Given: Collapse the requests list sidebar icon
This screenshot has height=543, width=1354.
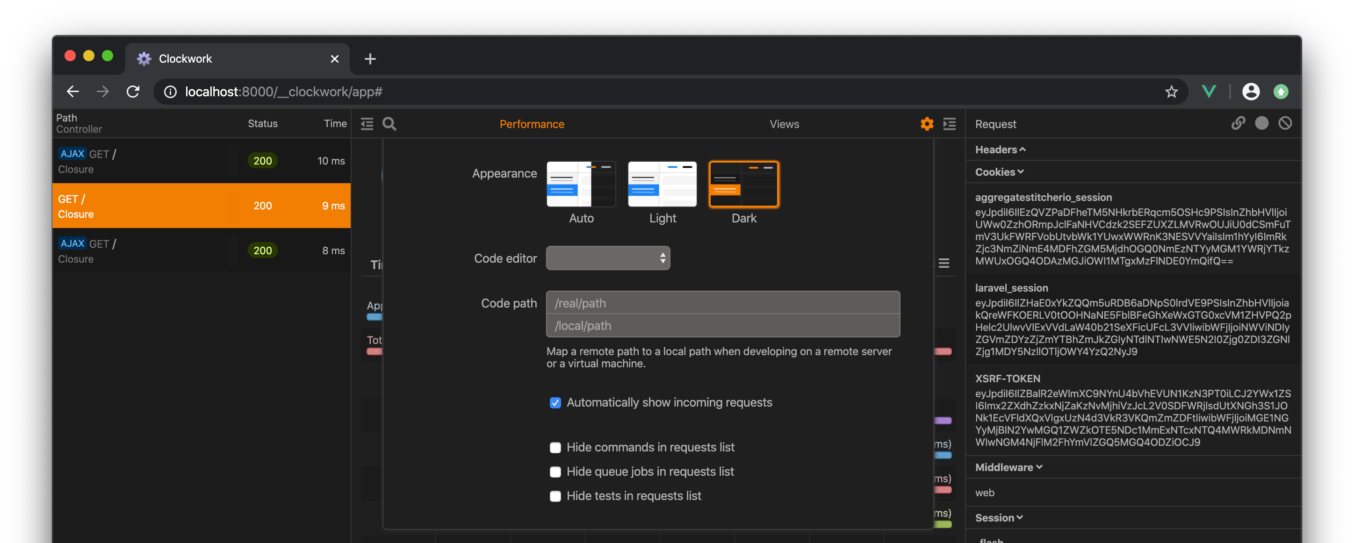Looking at the screenshot, I should [367, 124].
